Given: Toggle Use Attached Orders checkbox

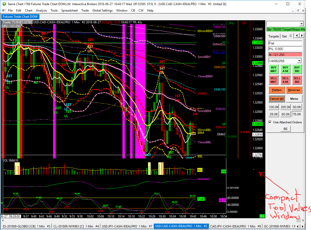Looking at the screenshot, I should 270,122.
